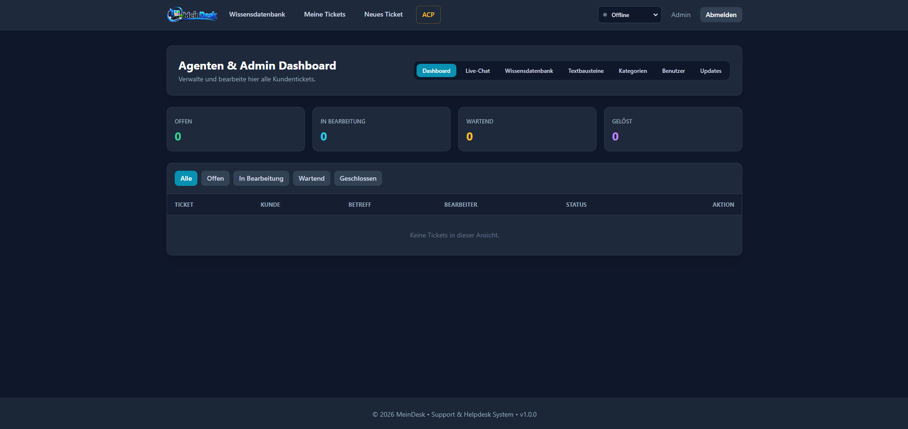Filter tickets by Alle
The height and width of the screenshot is (429, 908).
click(x=186, y=178)
